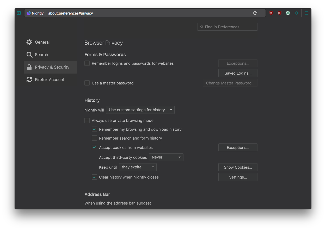This screenshot has height=230, width=326.
Task: Show more toolbar items overflow chevron
Action: (x=296, y=13)
